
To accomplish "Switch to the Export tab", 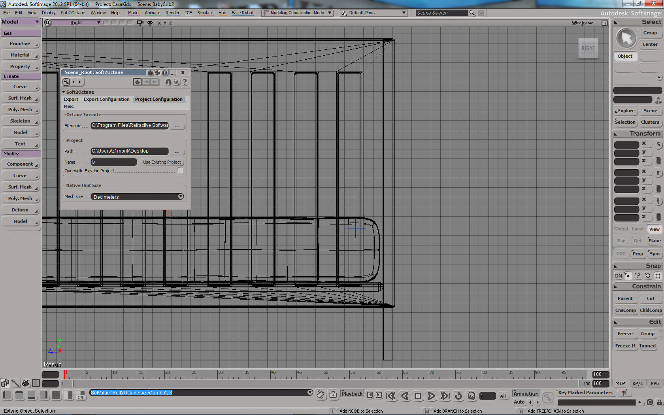I will coord(71,99).
